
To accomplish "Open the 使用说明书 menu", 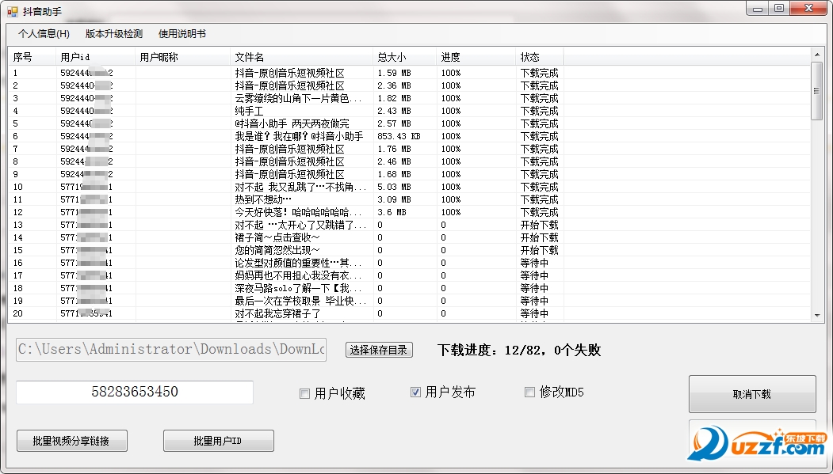I will pos(182,34).
